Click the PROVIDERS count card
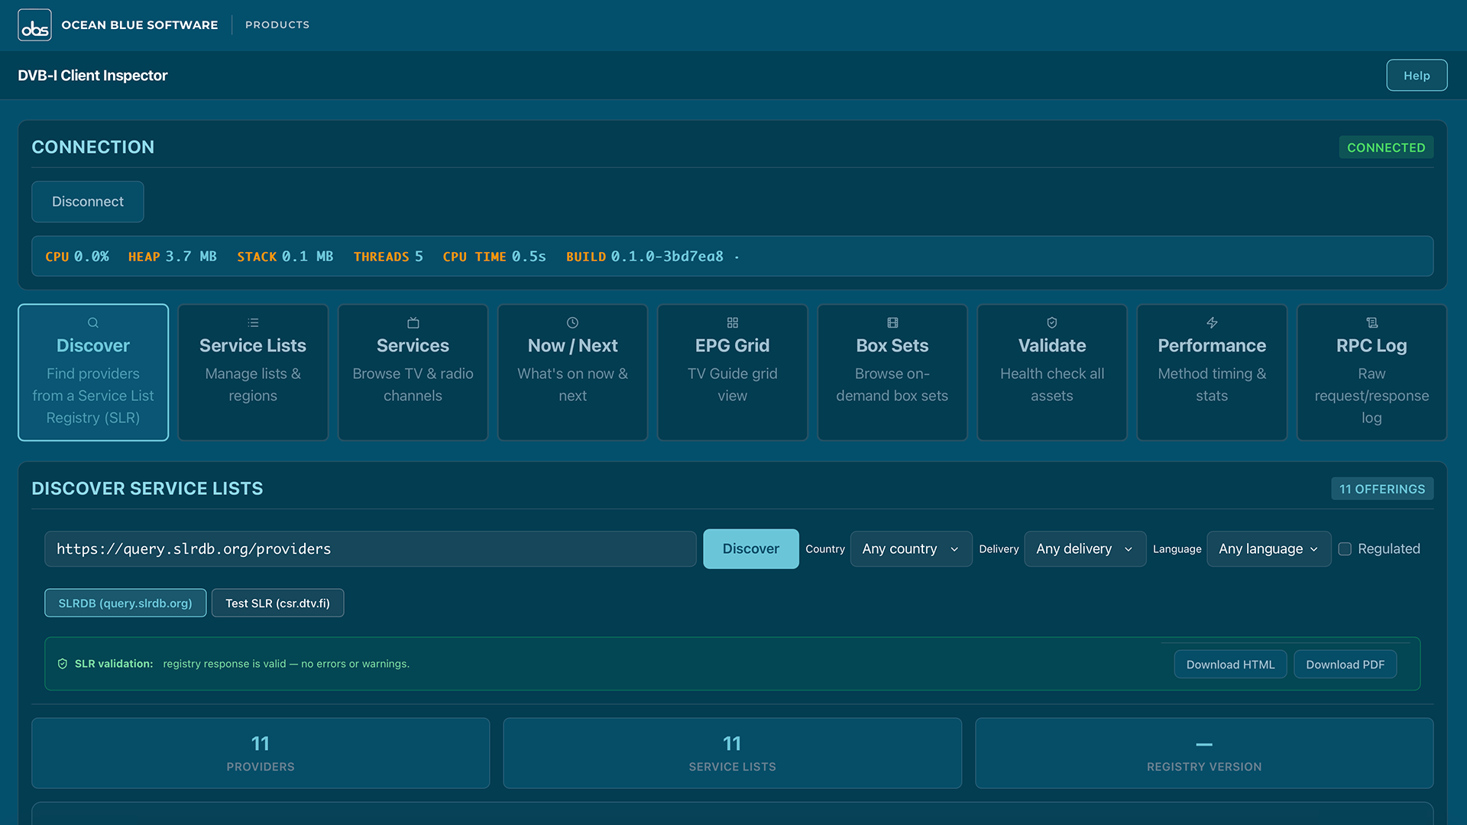Image resolution: width=1467 pixels, height=825 pixels. [261, 753]
